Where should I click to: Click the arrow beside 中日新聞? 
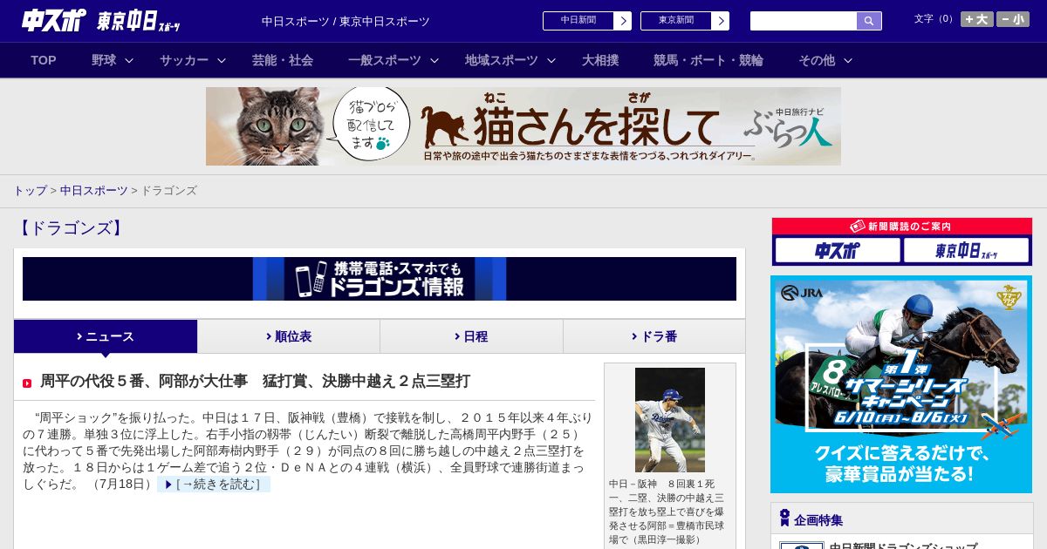click(x=623, y=21)
